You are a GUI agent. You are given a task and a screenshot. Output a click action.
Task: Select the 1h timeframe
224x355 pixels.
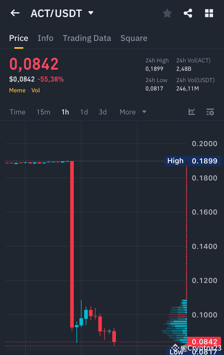point(65,112)
